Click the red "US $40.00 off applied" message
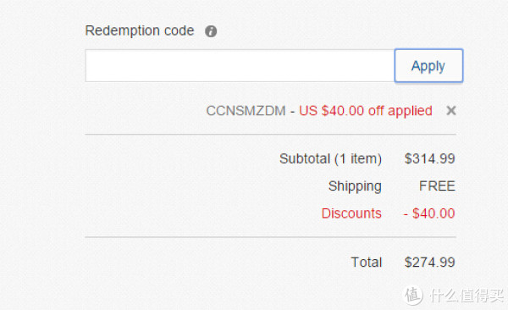Viewport: 508px width, 310px height. tap(366, 111)
